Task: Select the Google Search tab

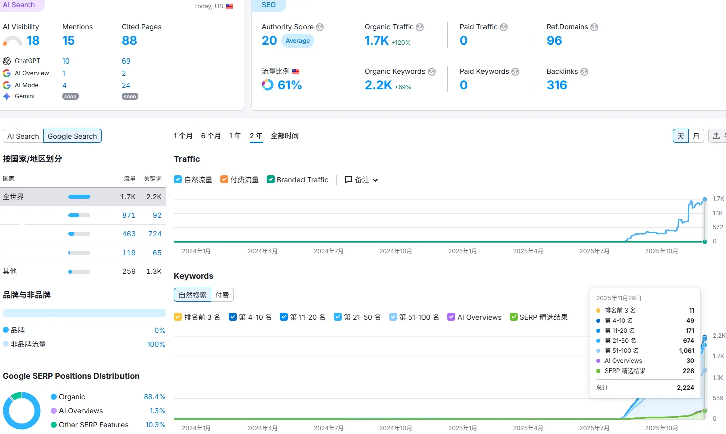Action: pyautogui.click(x=73, y=136)
